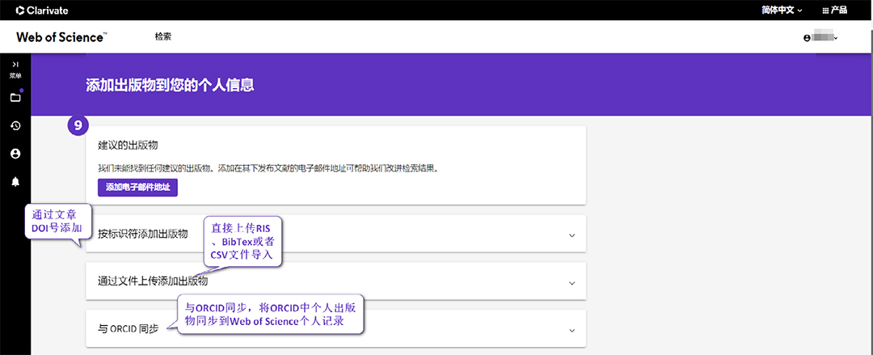This screenshot has width=873, height=355.
Task: Click the Web of Science logo
Action: click(x=61, y=37)
